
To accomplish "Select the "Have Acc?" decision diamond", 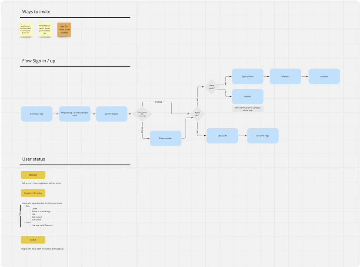I will (x=197, y=113).
